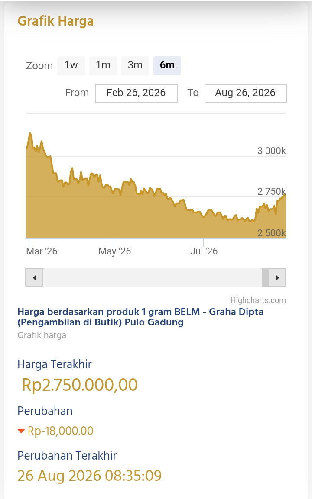Click the Mar '26 axis tick label
Image resolution: width=312 pixels, height=499 pixels.
[x=42, y=251]
